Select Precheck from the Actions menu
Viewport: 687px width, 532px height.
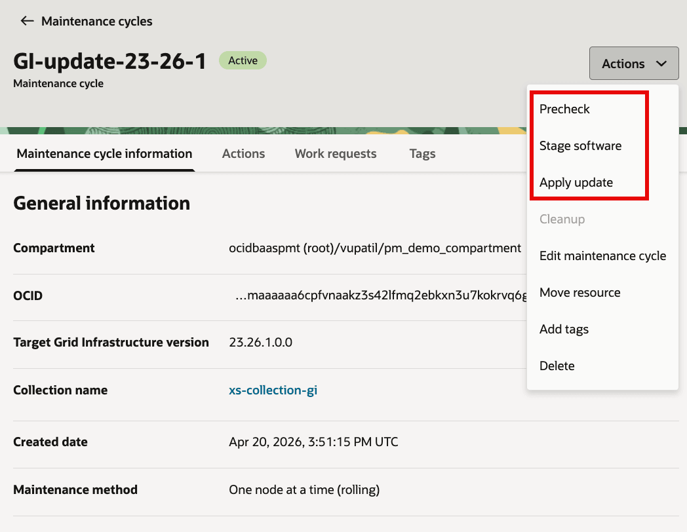click(564, 109)
